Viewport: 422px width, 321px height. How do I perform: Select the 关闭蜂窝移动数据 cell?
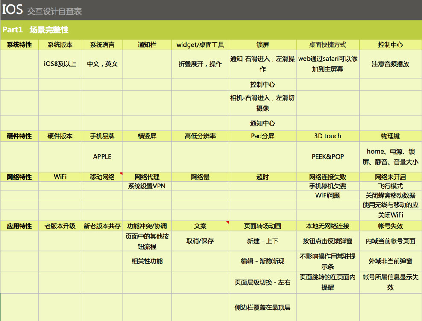[390, 195]
